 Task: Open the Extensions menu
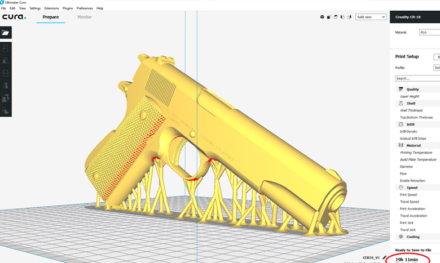(52, 8)
